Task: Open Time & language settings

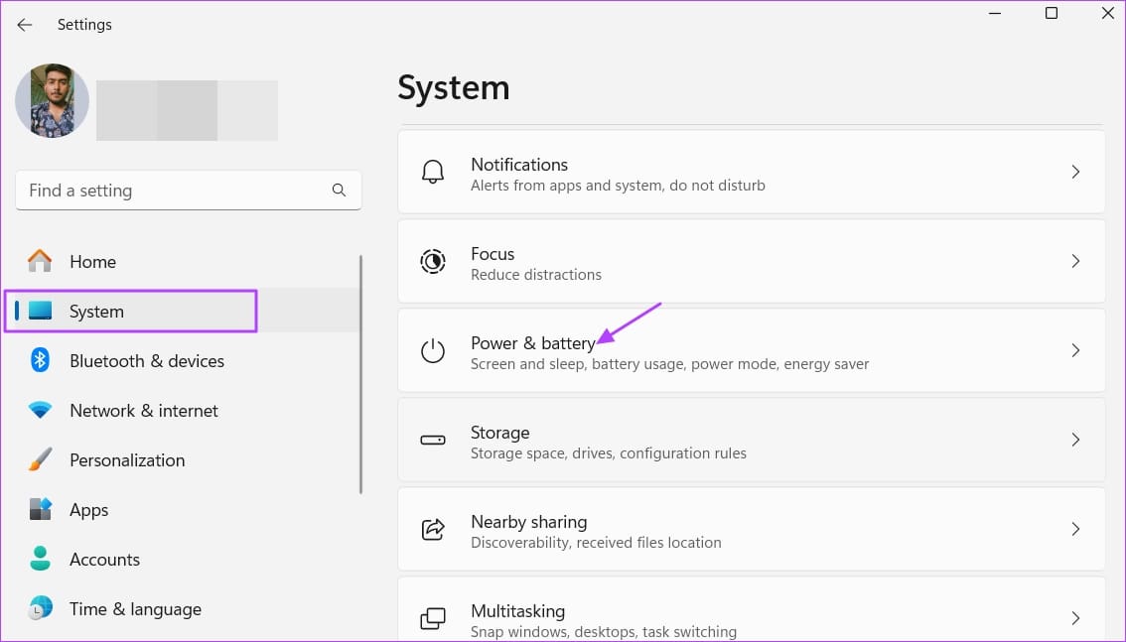Action: point(135,608)
